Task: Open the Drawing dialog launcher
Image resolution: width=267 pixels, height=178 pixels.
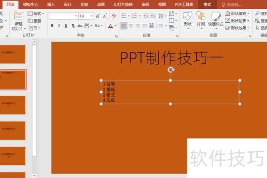Action: coord(250,36)
